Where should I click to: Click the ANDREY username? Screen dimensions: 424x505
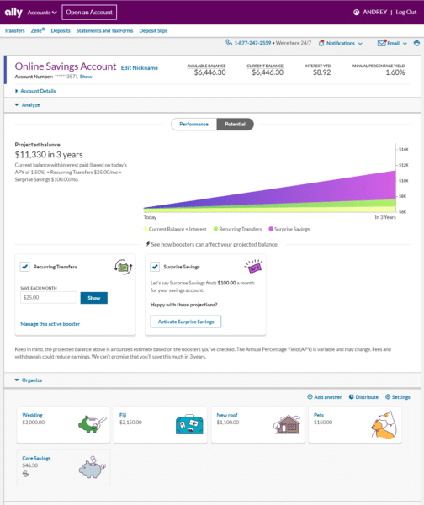coord(374,13)
